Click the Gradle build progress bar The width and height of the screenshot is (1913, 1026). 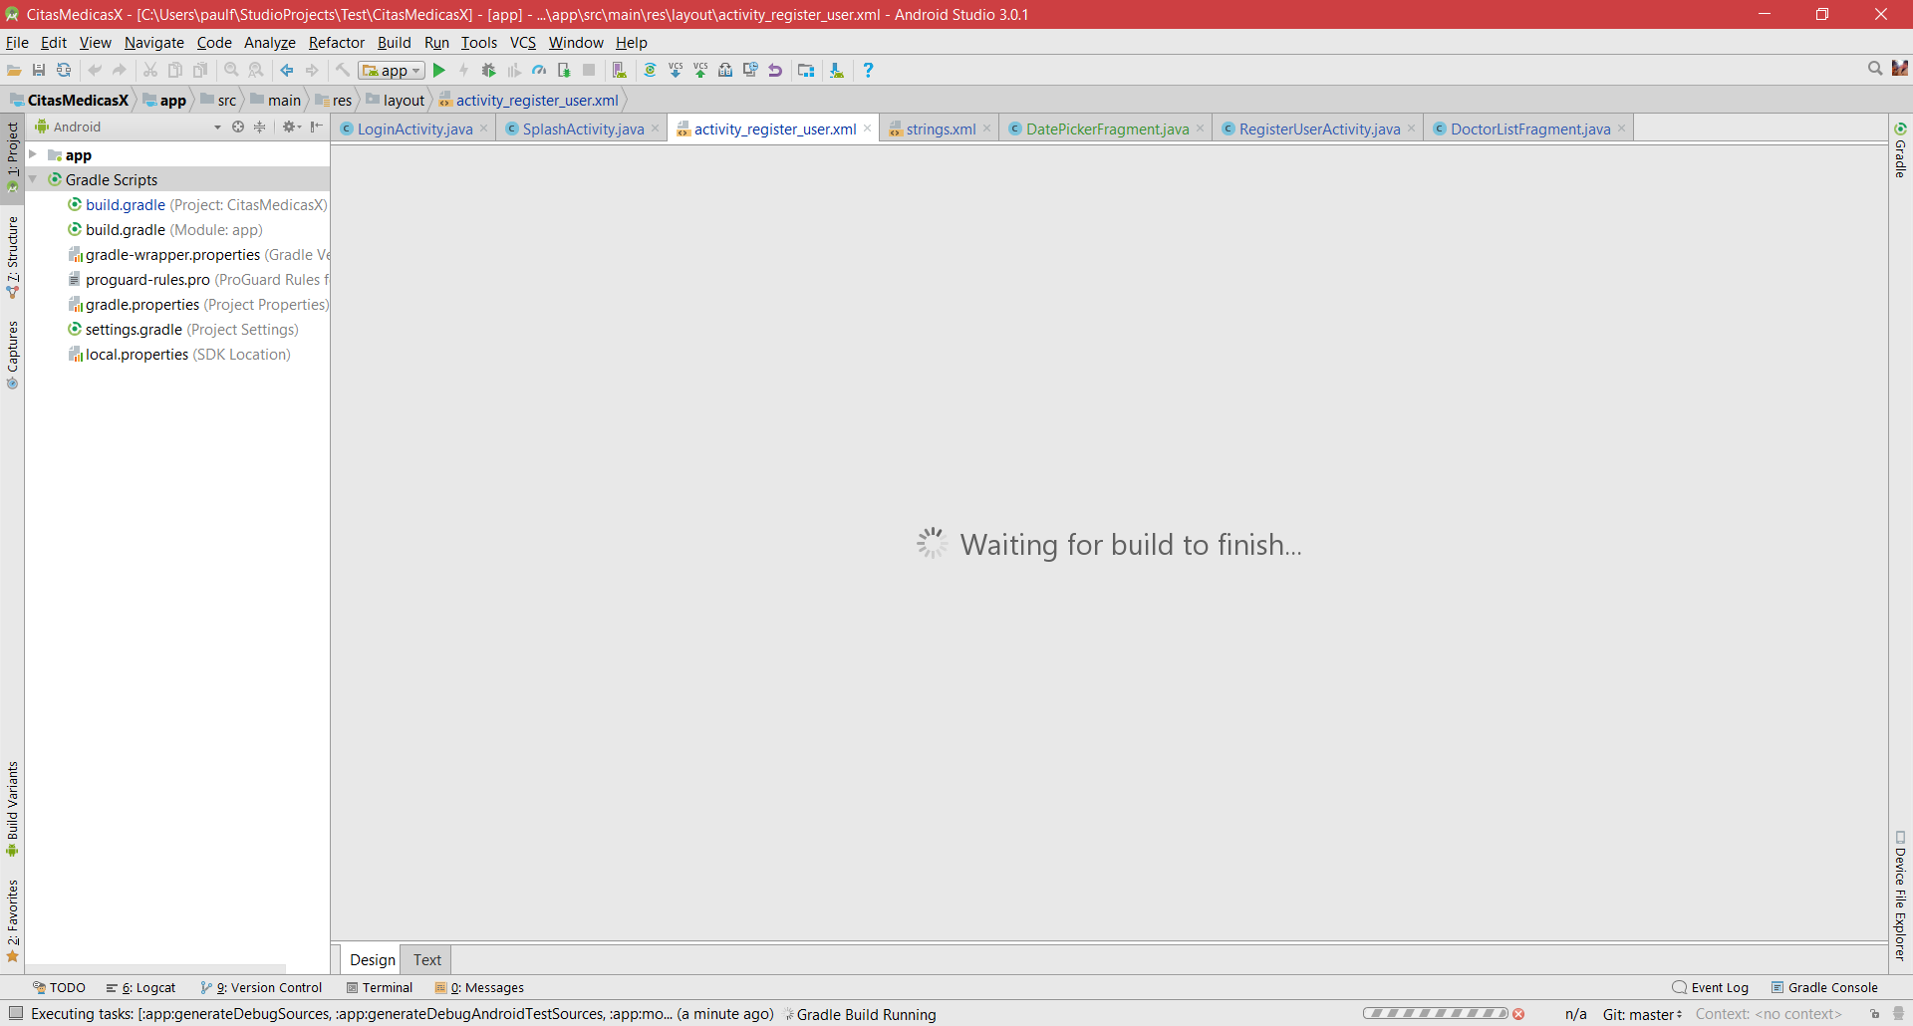(x=1435, y=1014)
